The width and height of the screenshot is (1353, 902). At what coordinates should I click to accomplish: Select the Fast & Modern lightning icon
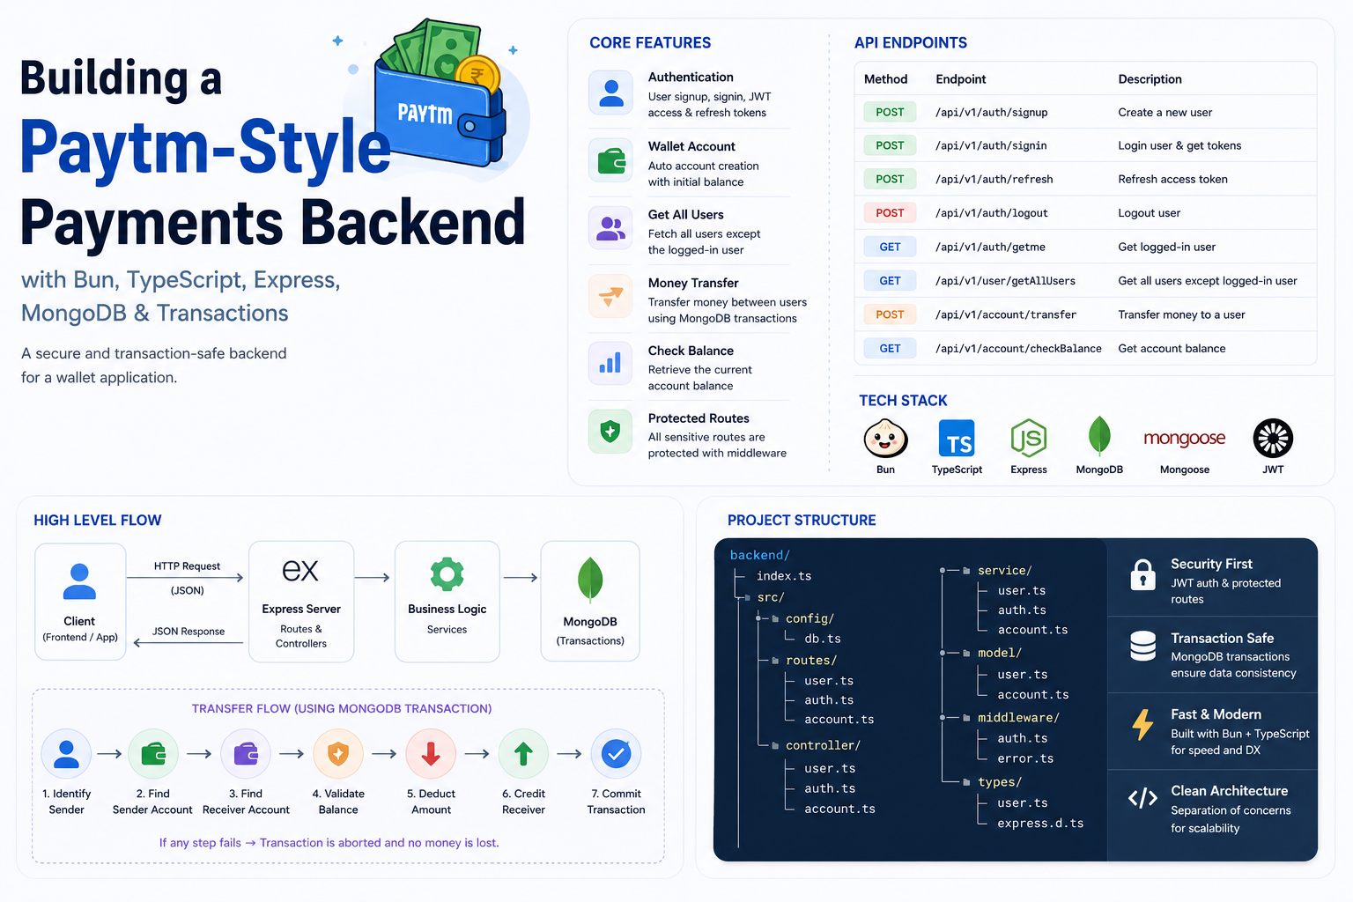1142,724
